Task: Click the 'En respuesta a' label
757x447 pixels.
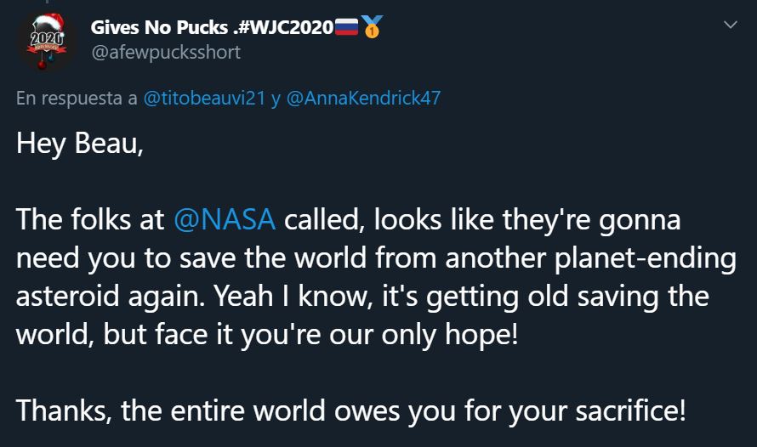Action: coord(77,99)
